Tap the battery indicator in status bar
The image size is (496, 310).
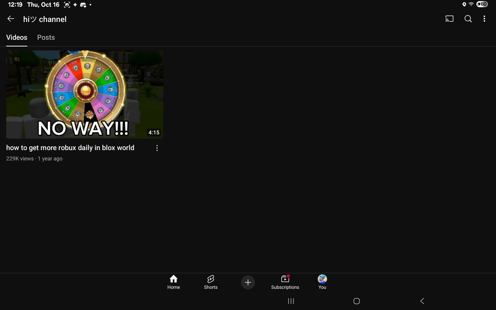[482, 4]
